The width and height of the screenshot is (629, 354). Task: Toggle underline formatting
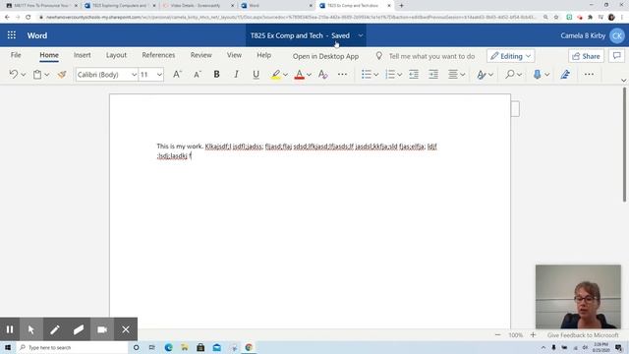point(256,75)
